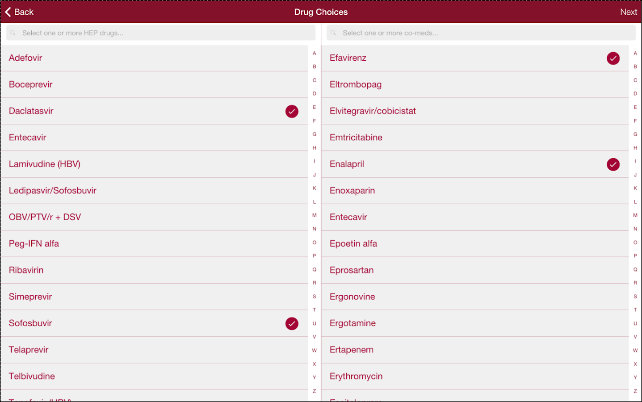642x402 pixels.
Task: Jump to letter S in HEP index
Action: pos(315,297)
